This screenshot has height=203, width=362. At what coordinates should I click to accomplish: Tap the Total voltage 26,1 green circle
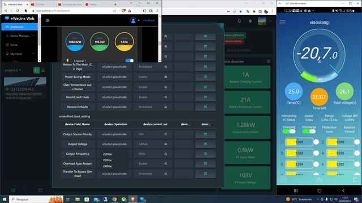(x=344, y=91)
